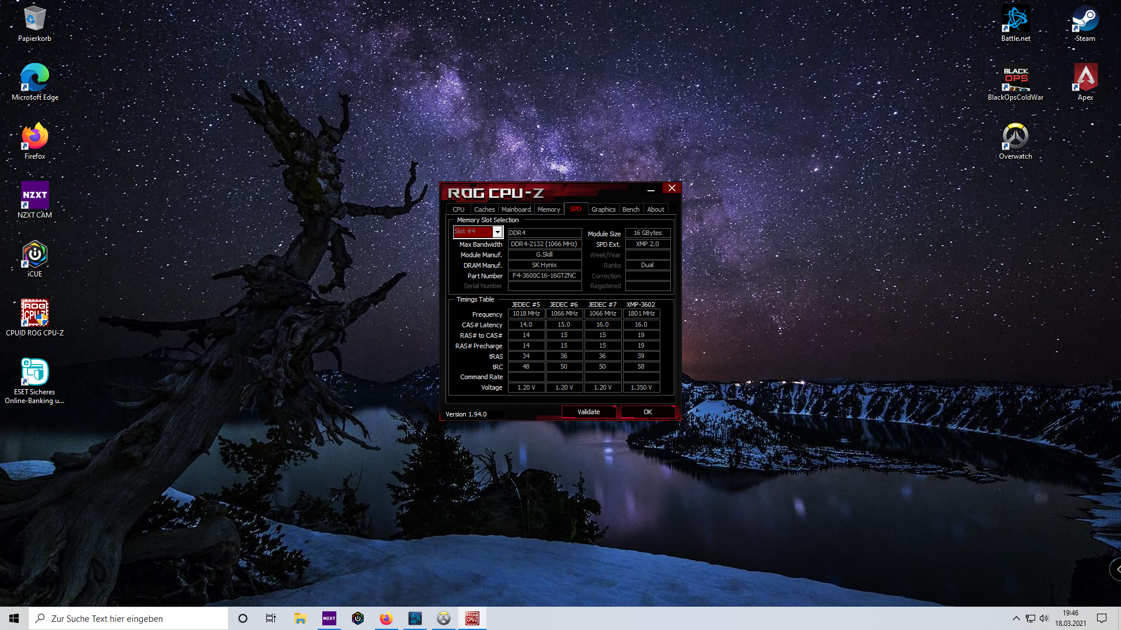The image size is (1121, 630).
Task: Open the volume control in the tray
Action: pos(1044,618)
